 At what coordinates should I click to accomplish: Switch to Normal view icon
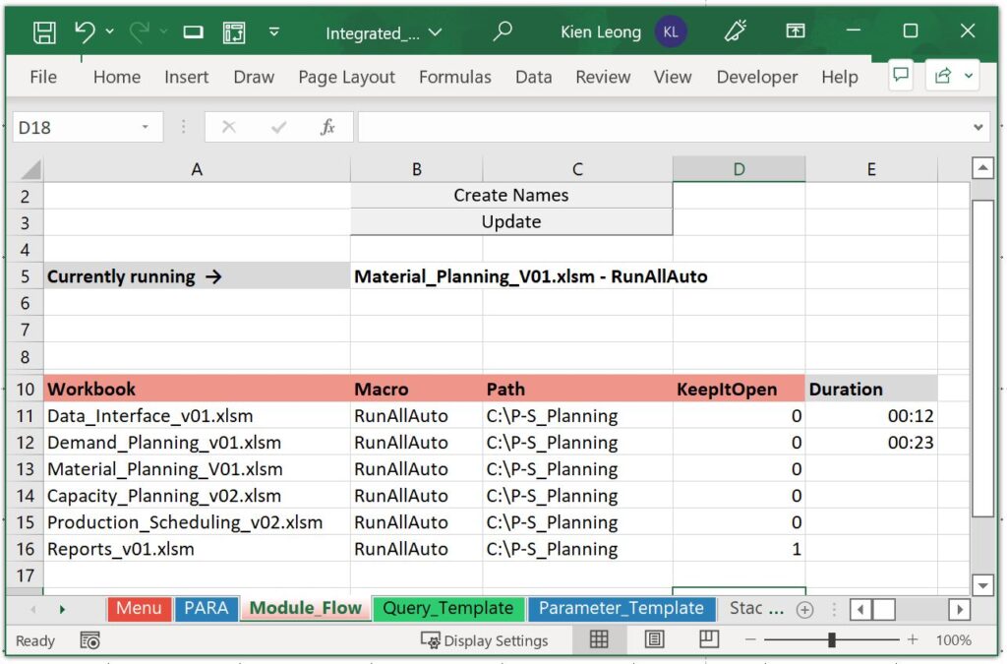click(x=599, y=639)
